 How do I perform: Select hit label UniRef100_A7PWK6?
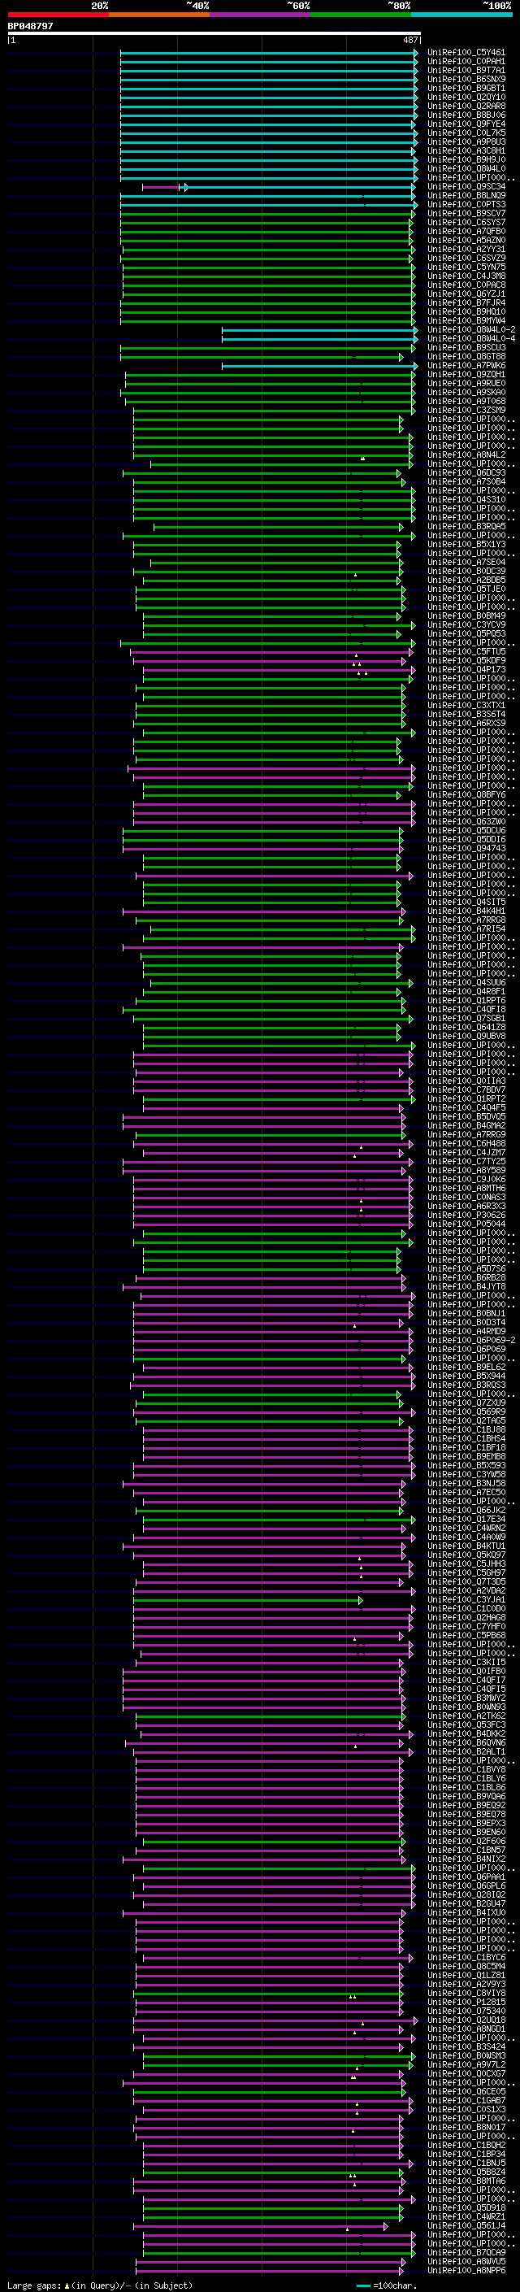(466, 366)
